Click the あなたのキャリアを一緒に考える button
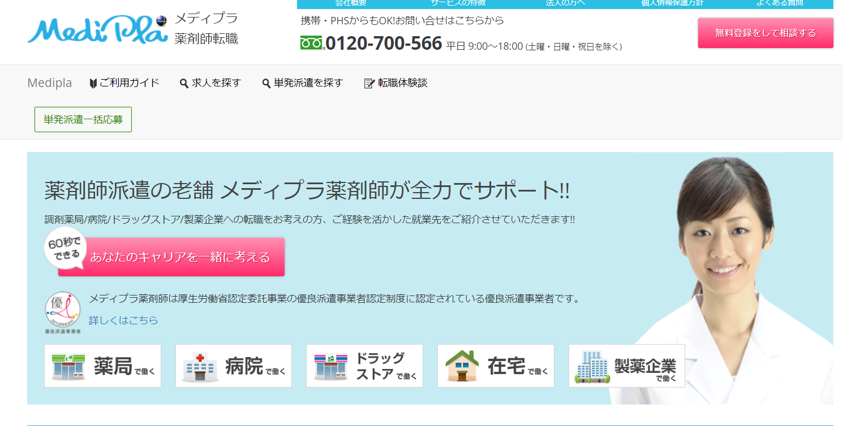The height and width of the screenshot is (426, 843). pyautogui.click(x=171, y=257)
